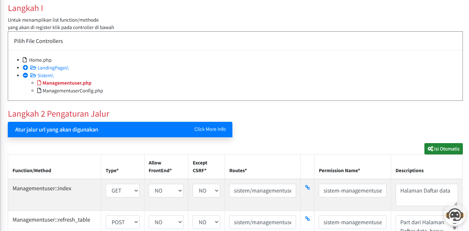Viewport: 469px width, 231px height.
Task: Click Permission Name field for refresh_table
Action: point(353,222)
